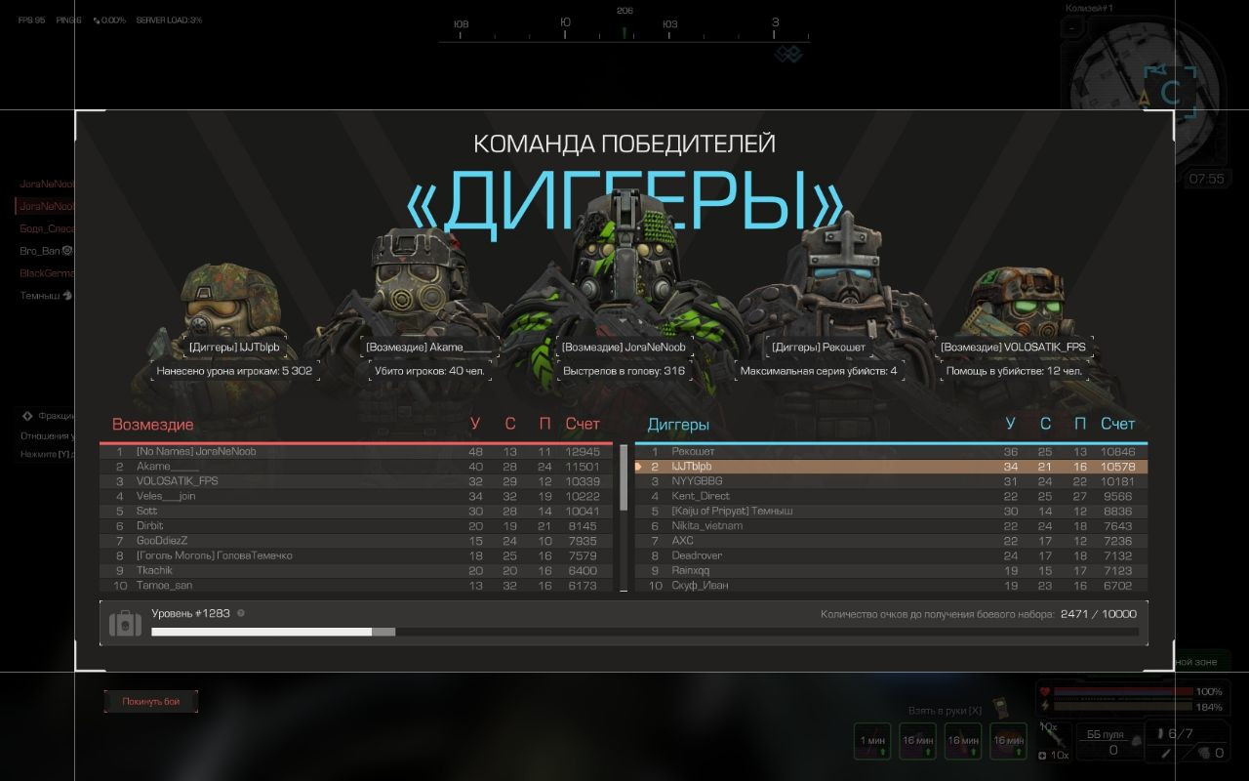
Task: Click the lightning stamina icon
Action: tap(1047, 706)
